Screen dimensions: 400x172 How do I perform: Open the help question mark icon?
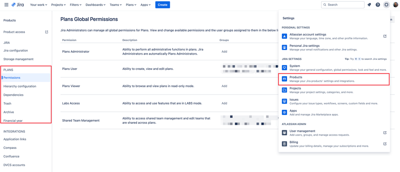[378, 4]
